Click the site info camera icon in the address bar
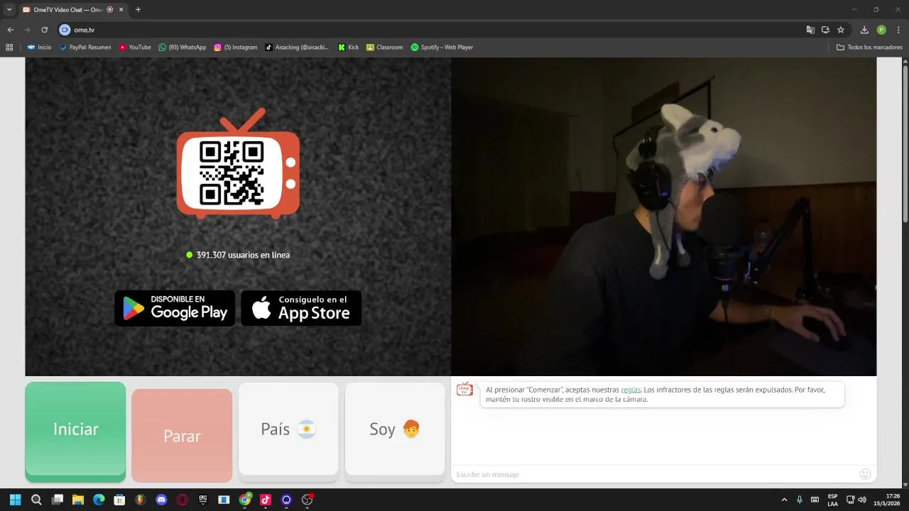This screenshot has width=909, height=511. tap(65, 30)
